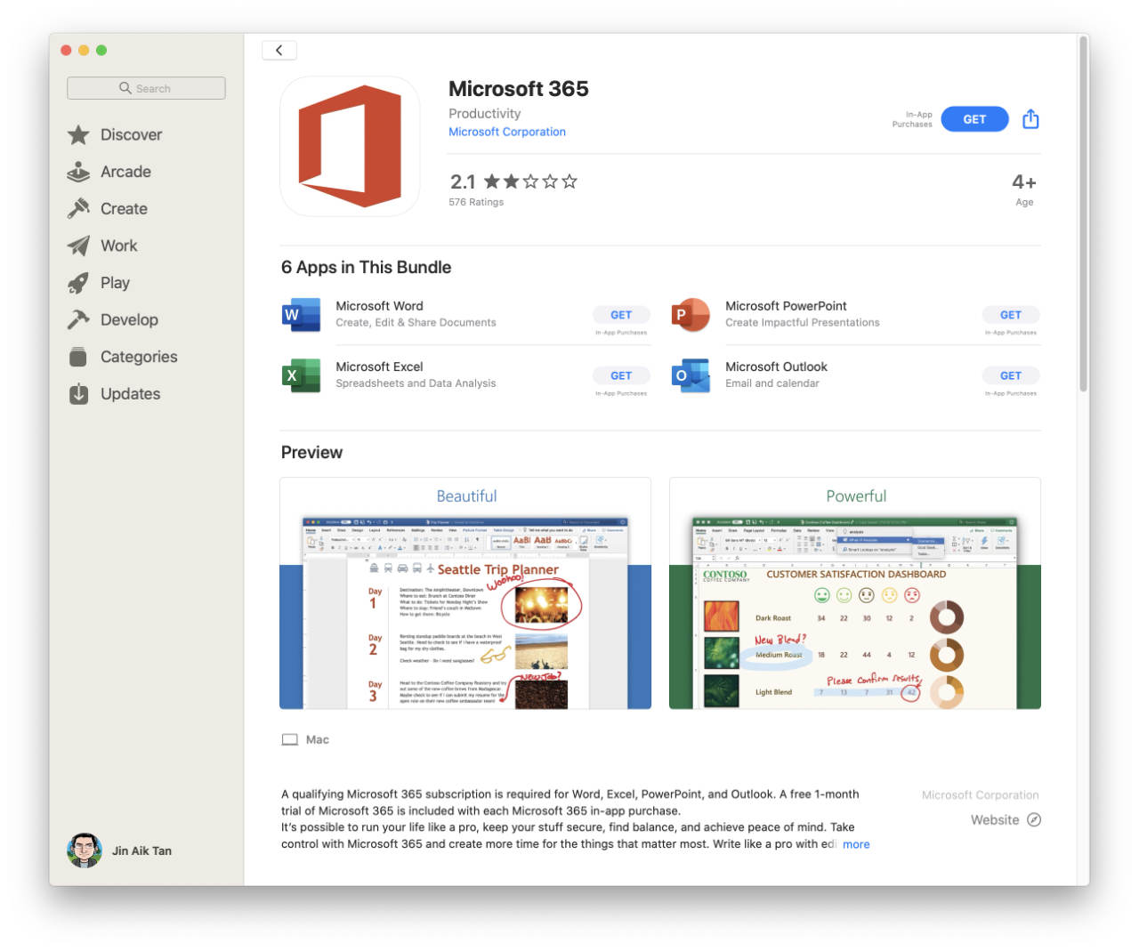Click the "Preview" heading

(311, 452)
